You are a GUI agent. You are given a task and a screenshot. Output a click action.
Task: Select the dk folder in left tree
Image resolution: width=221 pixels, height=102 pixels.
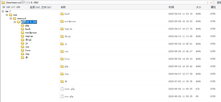point(27,57)
